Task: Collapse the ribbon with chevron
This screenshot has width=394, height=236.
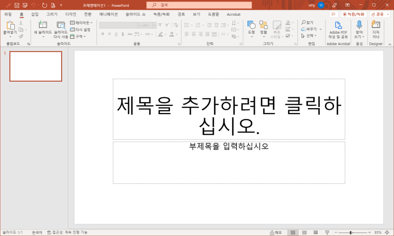Action: 390,44
